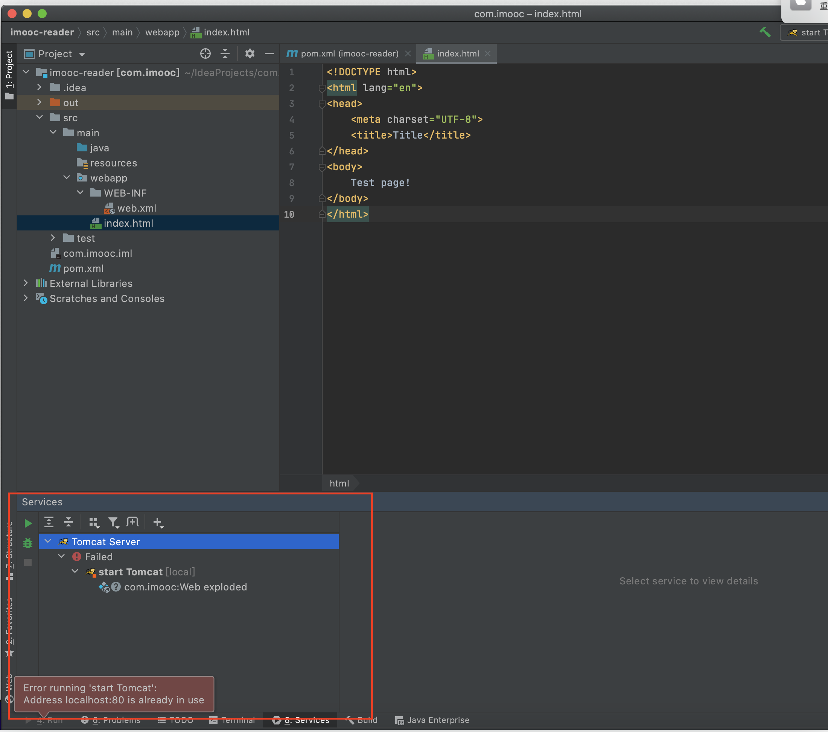Screen dimensions: 828x732
Task: Click the src breadcrumb in navigation bar
Action: (x=93, y=32)
